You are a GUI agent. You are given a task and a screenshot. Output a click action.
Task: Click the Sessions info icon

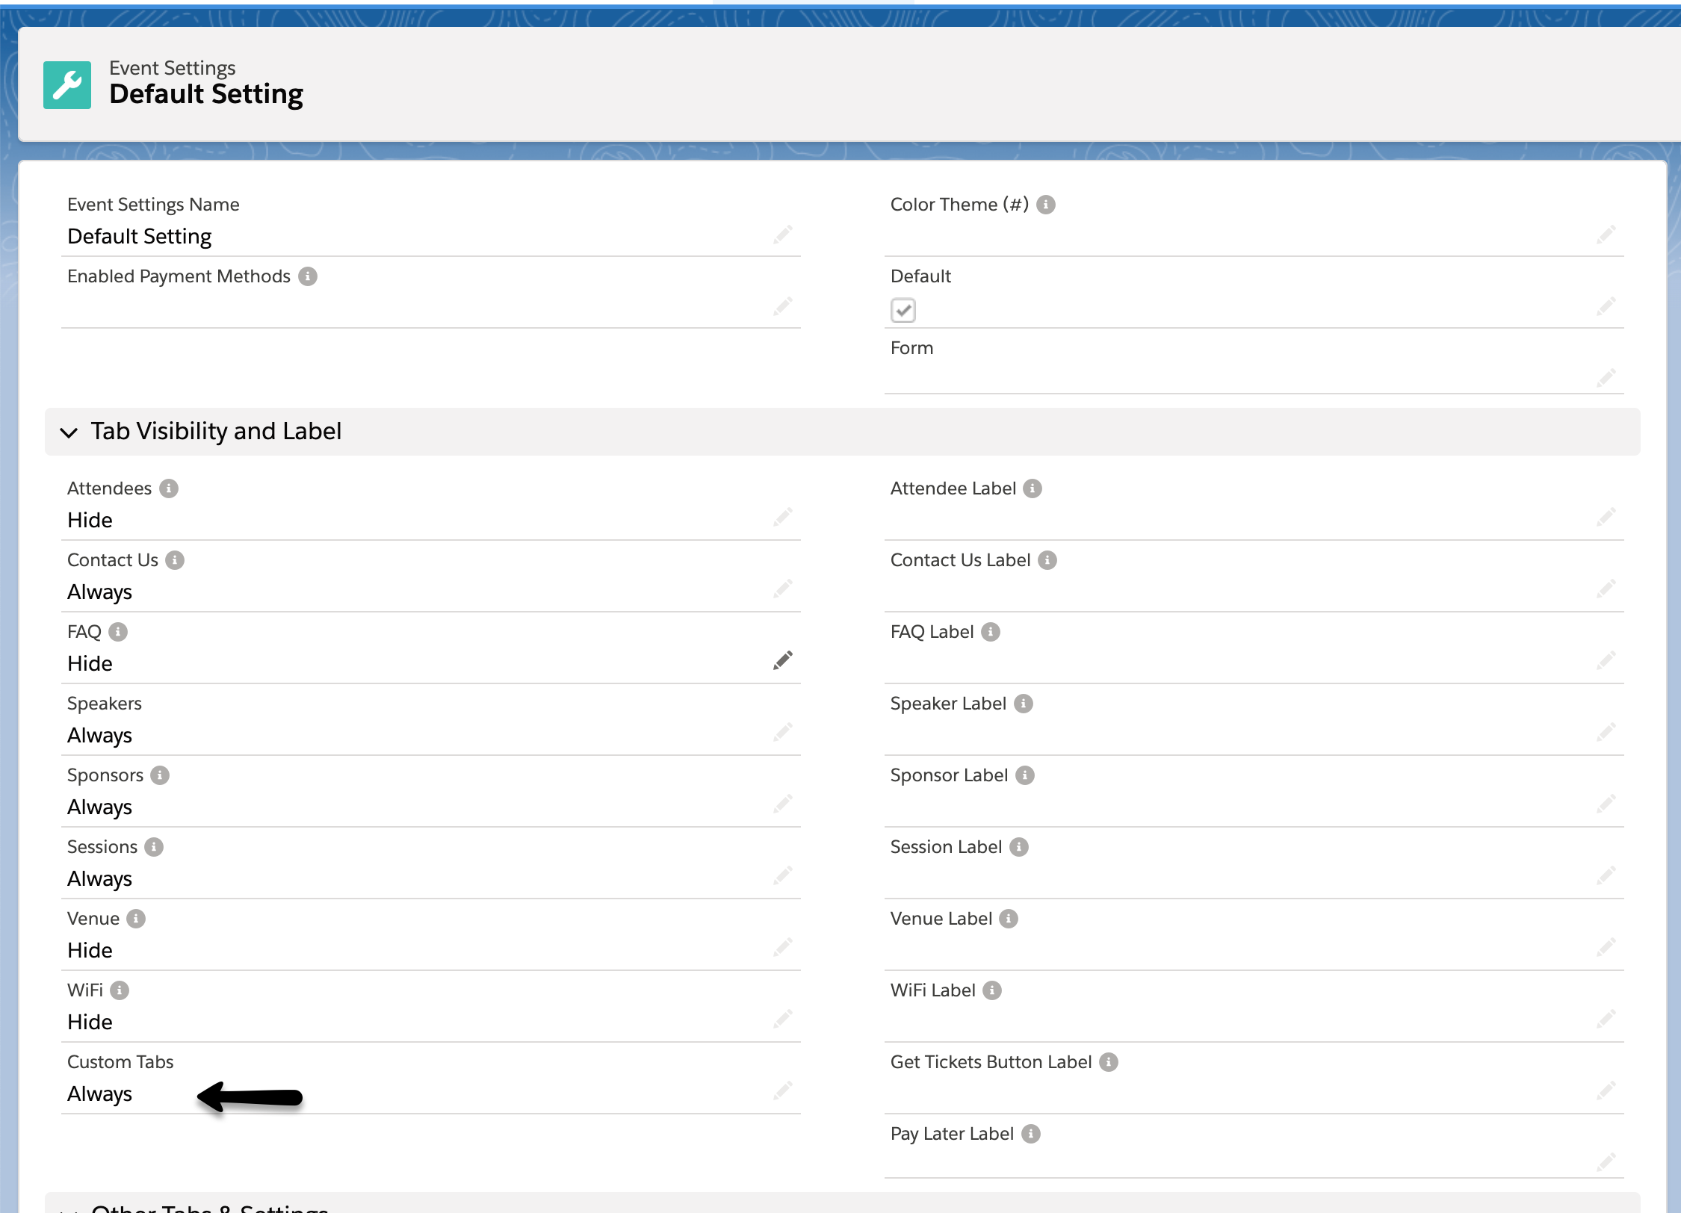(154, 847)
